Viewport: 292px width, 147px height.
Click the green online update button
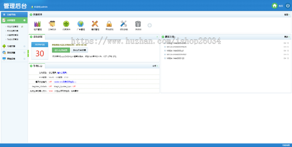[x=61, y=50]
